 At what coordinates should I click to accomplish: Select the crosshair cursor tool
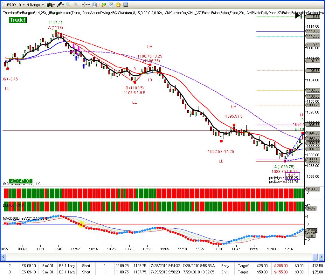[x=85, y=5]
